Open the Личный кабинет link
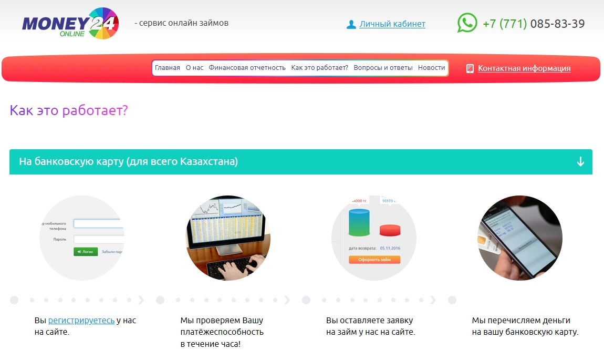The width and height of the screenshot is (604, 350). 392,24
